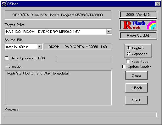
Task: Click the RFlash window title text
Action: click(x=13, y=4)
